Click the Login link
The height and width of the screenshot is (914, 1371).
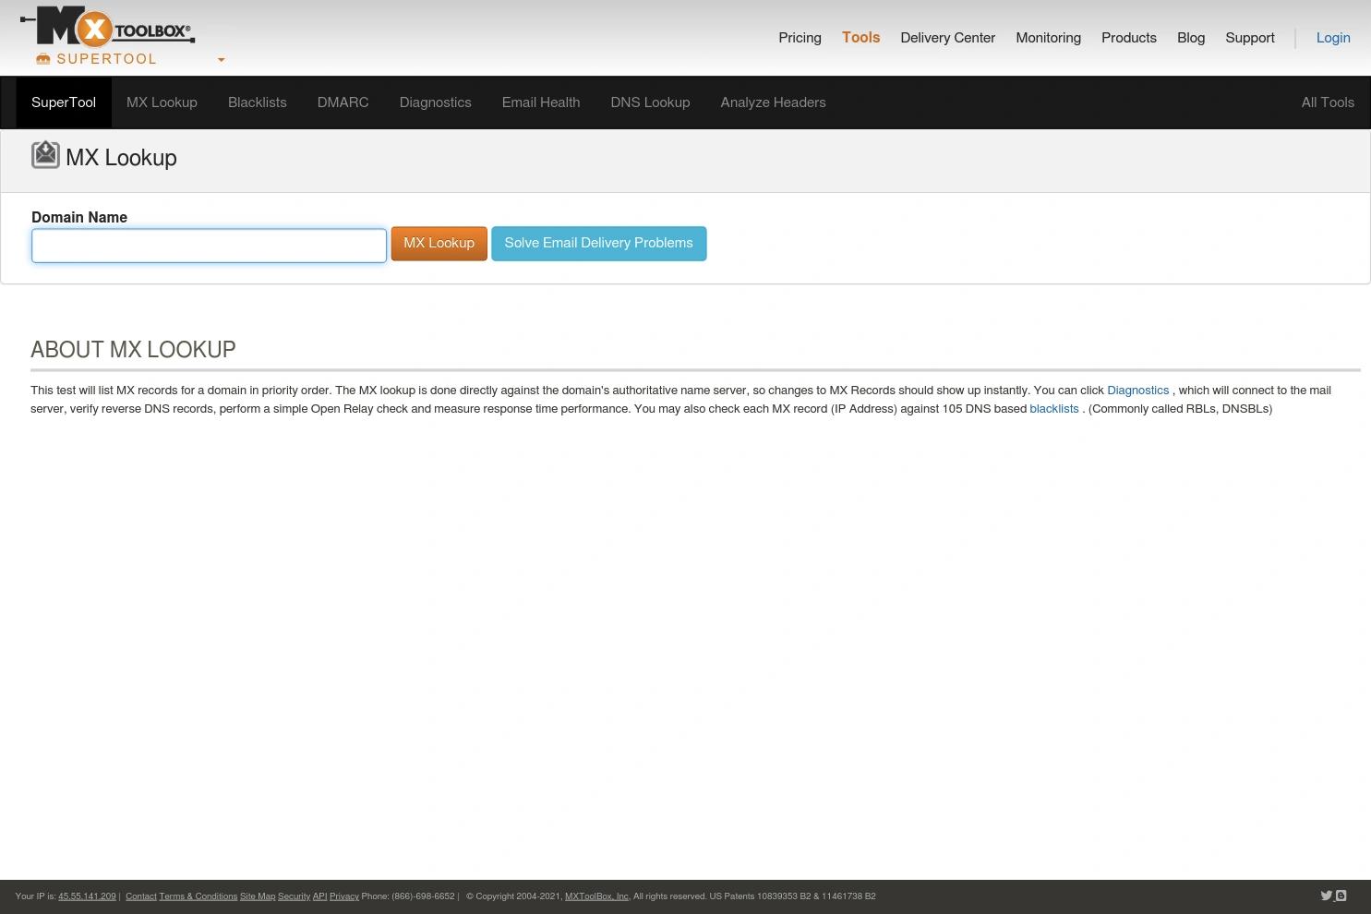coord(1333,38)
